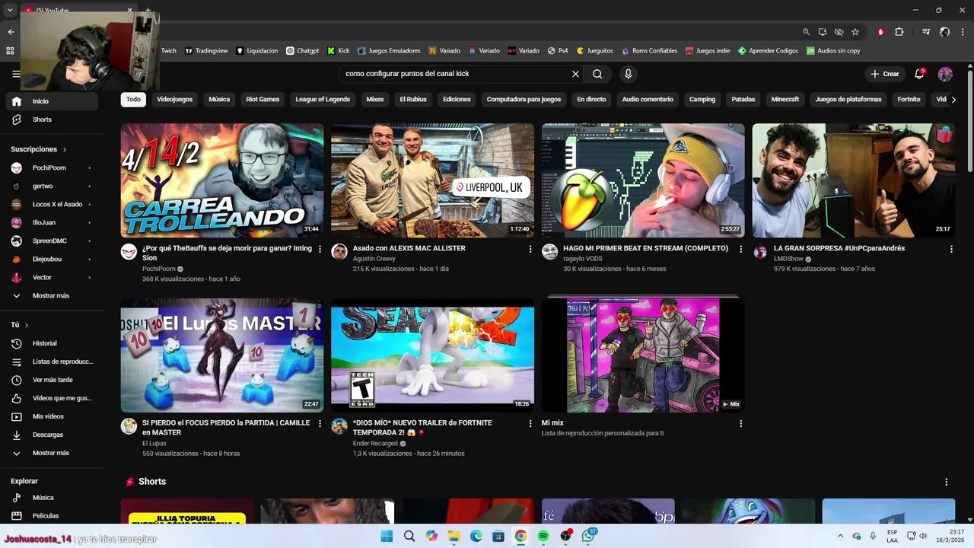Open the YouTube hamburger guide menu

[16, 74]
